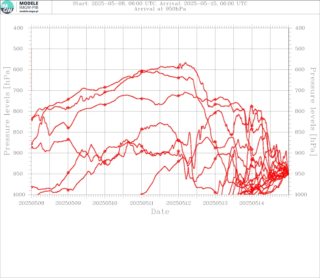Viewport: 320px width, 278px height.
Task: Click the MODELE heading text
Action: pos(29,3)
